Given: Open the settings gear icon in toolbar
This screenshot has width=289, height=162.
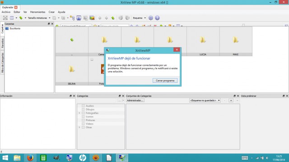Looking at the screenshot, I should coord(151,18).
